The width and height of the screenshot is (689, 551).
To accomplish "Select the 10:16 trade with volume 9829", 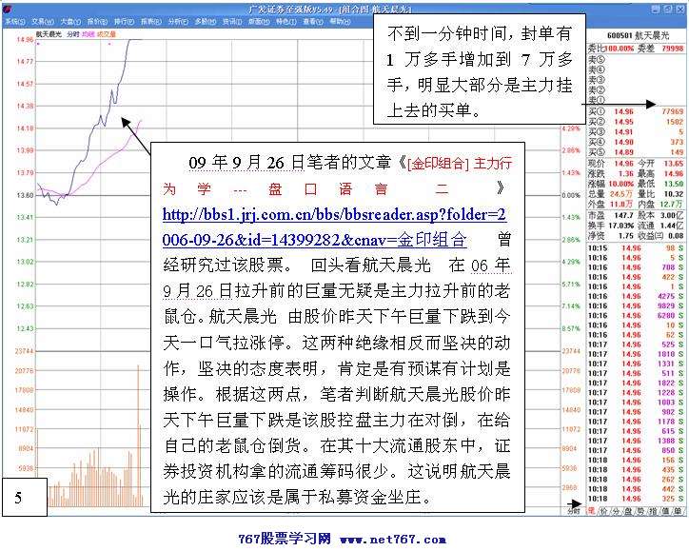I will [636, 305].
